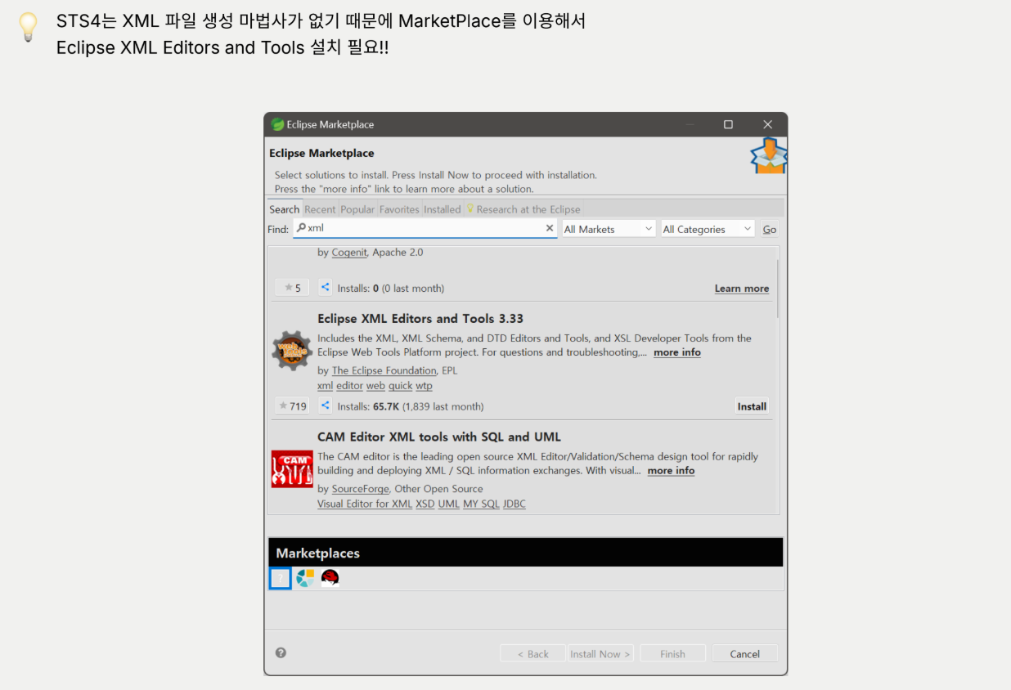This screenshot has width=1011, height=690.
Task: Clear the xml search text
Action: [550, 229]
